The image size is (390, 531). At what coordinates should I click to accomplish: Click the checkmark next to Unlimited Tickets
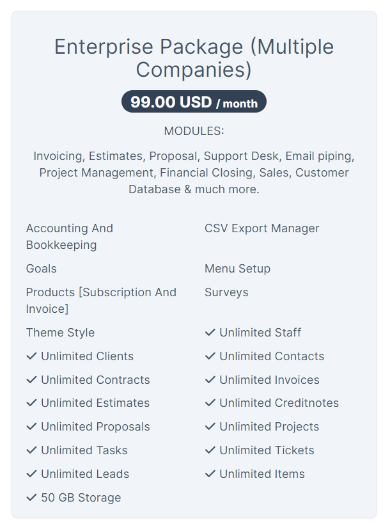click(x=210, y=450)
